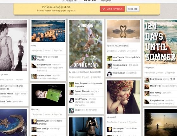Screen dimensions: 177x136
Task: Click the Giriş Yap button
Action: pyautogui.click(x=133, y=9)
